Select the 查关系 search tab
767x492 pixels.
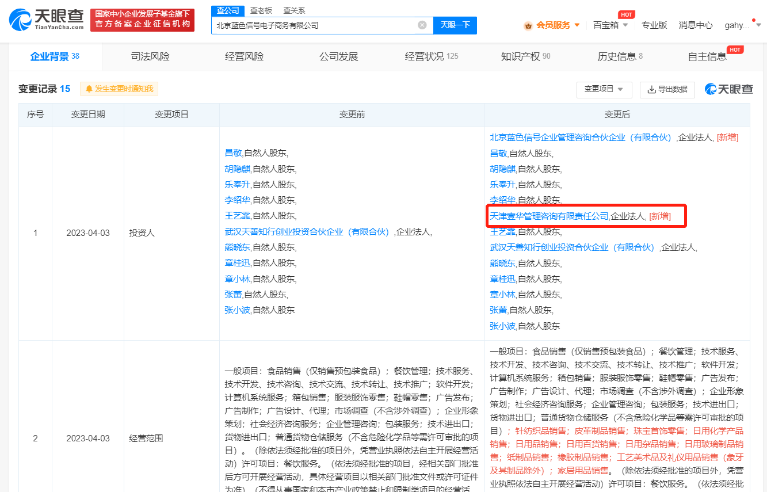[x=294, y=10]
